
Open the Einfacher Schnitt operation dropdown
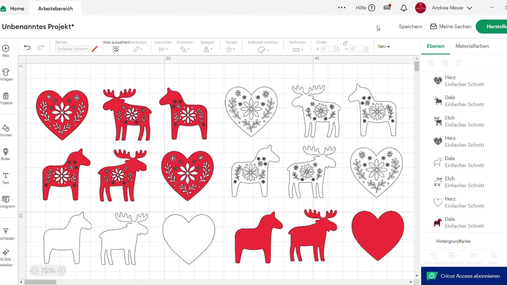[72, 49]
